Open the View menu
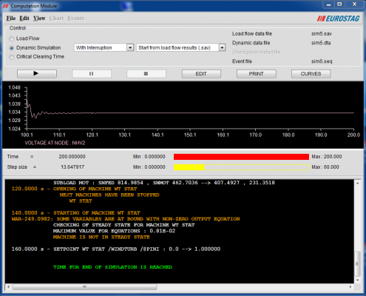This screenshot has height=296, width=366. (x=39, y=18)
